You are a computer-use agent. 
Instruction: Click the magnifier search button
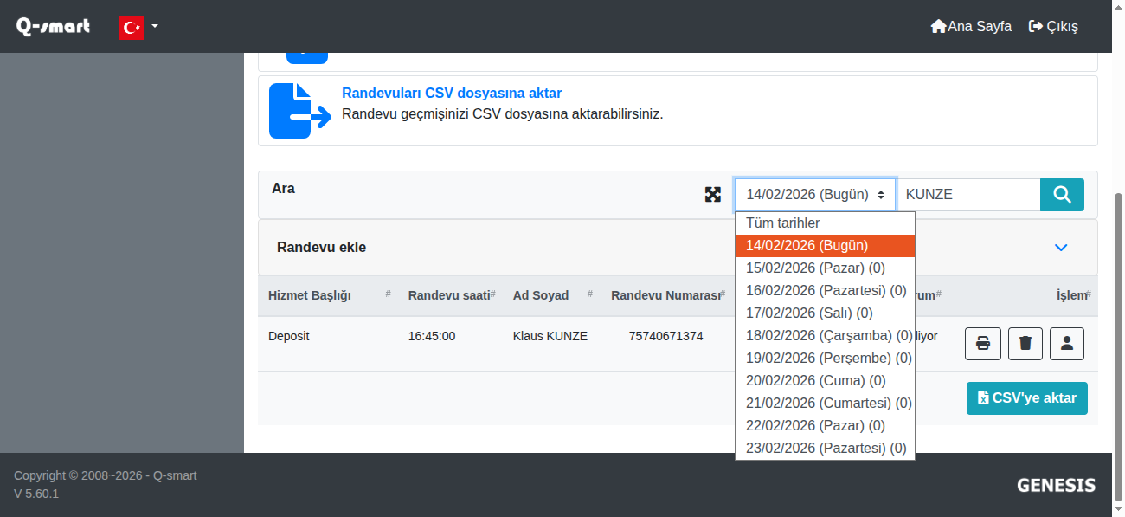point(1061,195)
